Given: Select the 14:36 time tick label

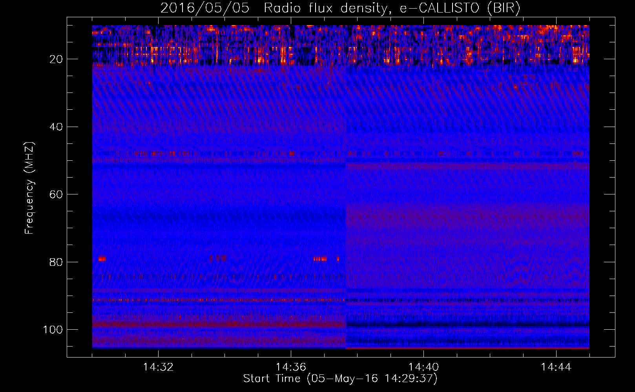Looking at the screenshot, I should 291,367.
